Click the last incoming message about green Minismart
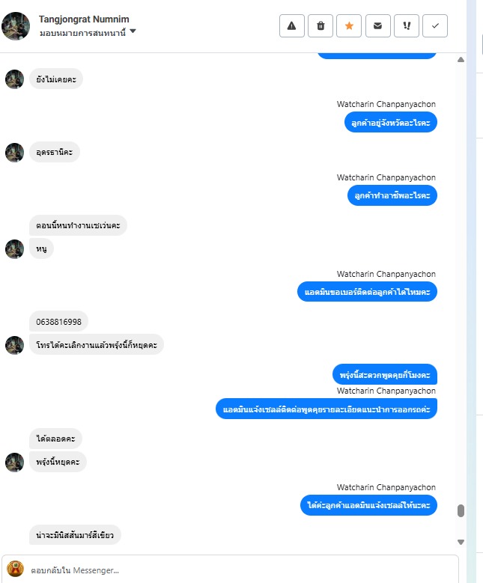The height and width of the screenshot is (583, 483). pyautogui.click(x=75, y=535)
